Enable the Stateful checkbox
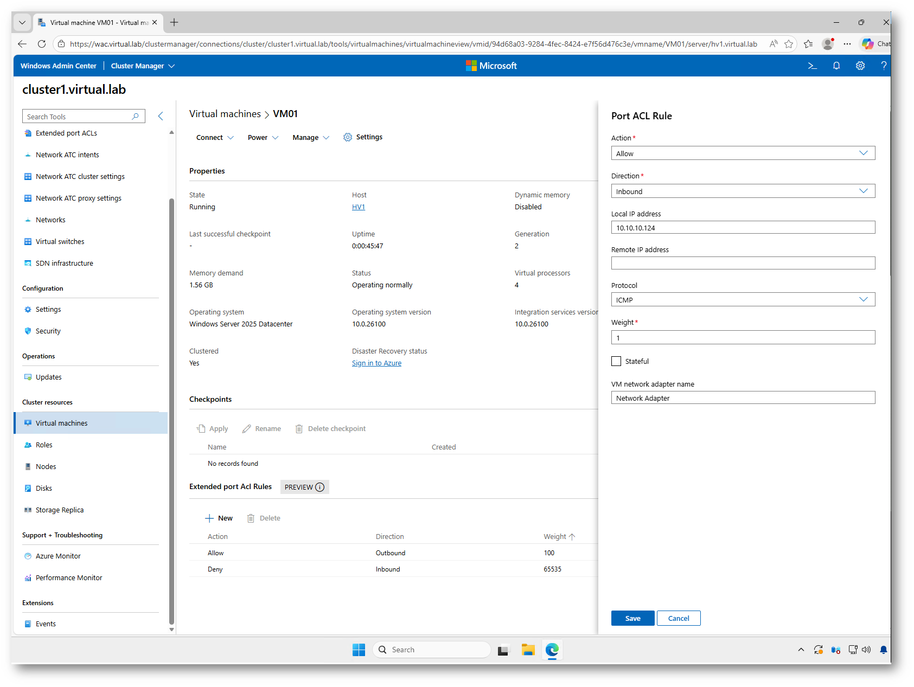This screenshot has width=914, height=687. pos(616,361)
